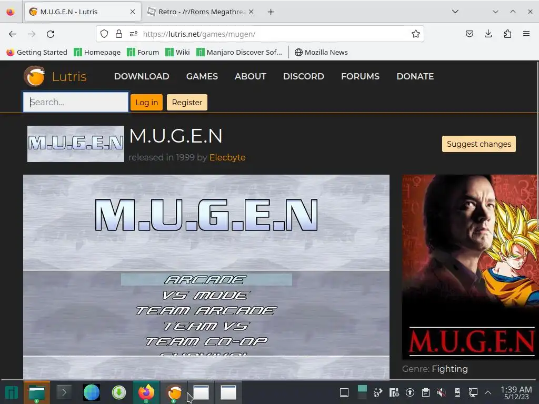Close the M.U.G.E.N - Lutris tab

(133, 12)
